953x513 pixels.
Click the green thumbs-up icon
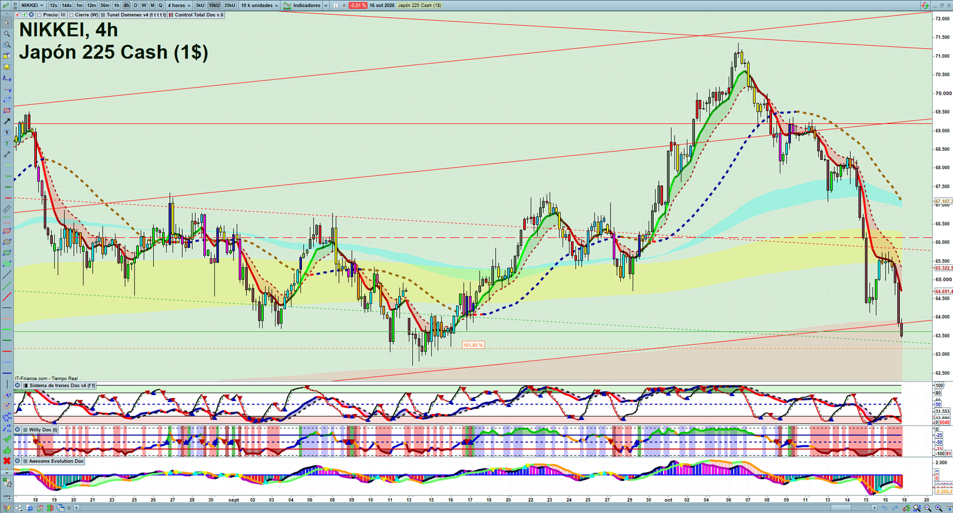coord(7,450)
